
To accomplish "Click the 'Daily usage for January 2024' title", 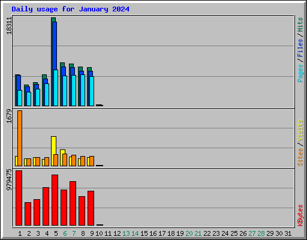I will 70,9.
